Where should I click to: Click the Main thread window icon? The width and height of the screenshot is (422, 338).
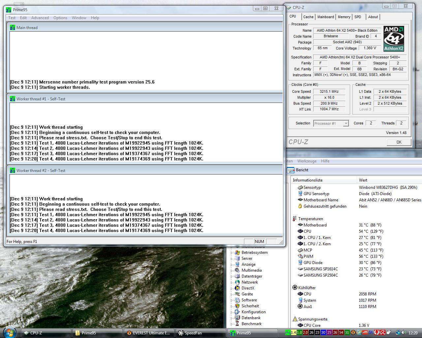coord(13,28)
